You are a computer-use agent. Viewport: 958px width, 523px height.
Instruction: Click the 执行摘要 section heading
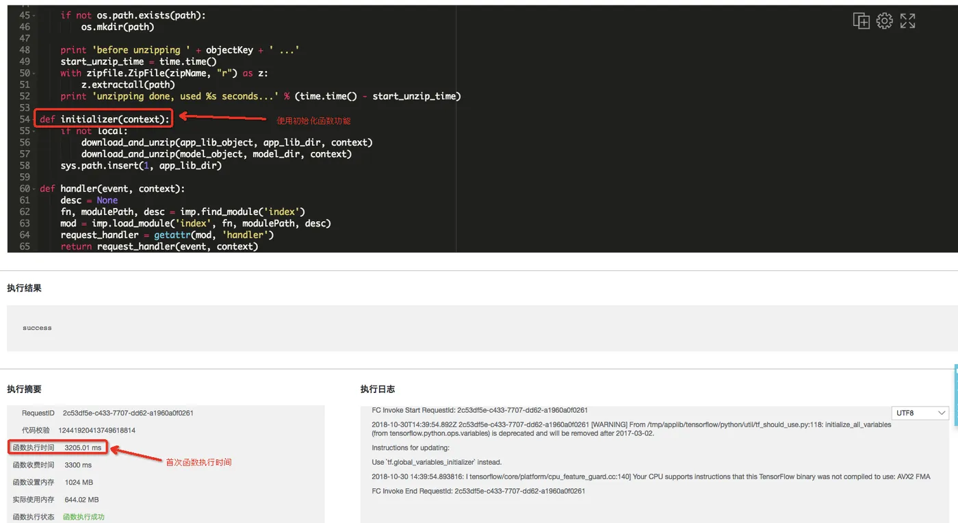coord(24,389)
